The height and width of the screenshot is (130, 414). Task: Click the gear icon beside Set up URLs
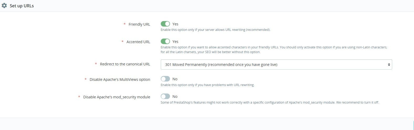coord(4,5)
